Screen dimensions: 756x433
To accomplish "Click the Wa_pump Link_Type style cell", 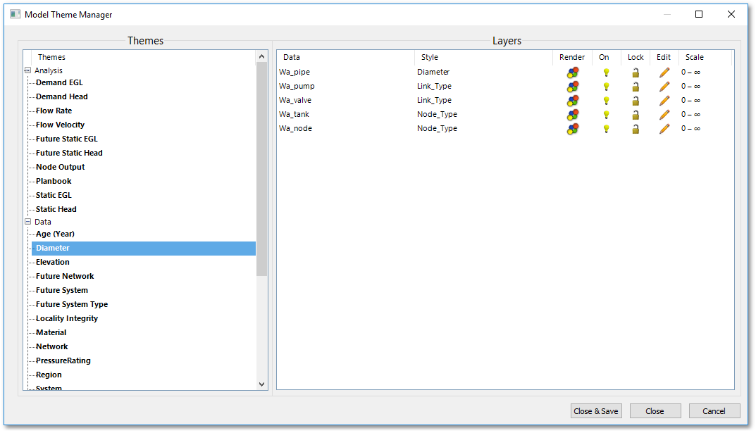I will 434,86.
